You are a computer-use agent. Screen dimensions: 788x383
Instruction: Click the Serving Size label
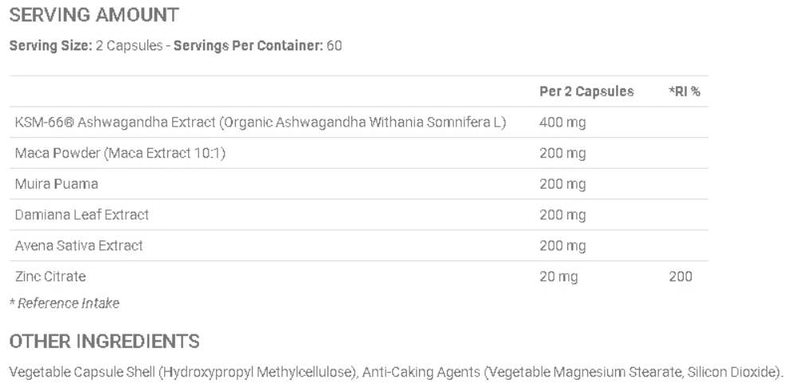(49, 45)
